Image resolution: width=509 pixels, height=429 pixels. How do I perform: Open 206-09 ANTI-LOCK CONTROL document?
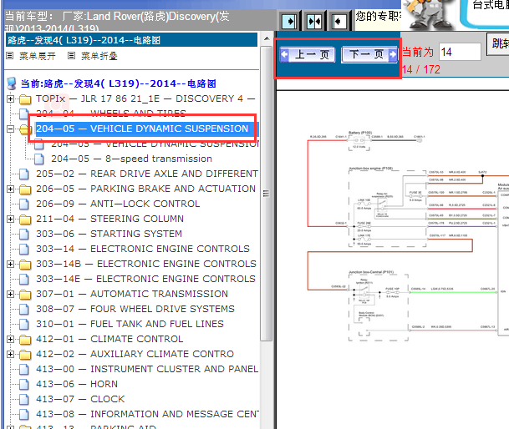click(x=118, y=204)
